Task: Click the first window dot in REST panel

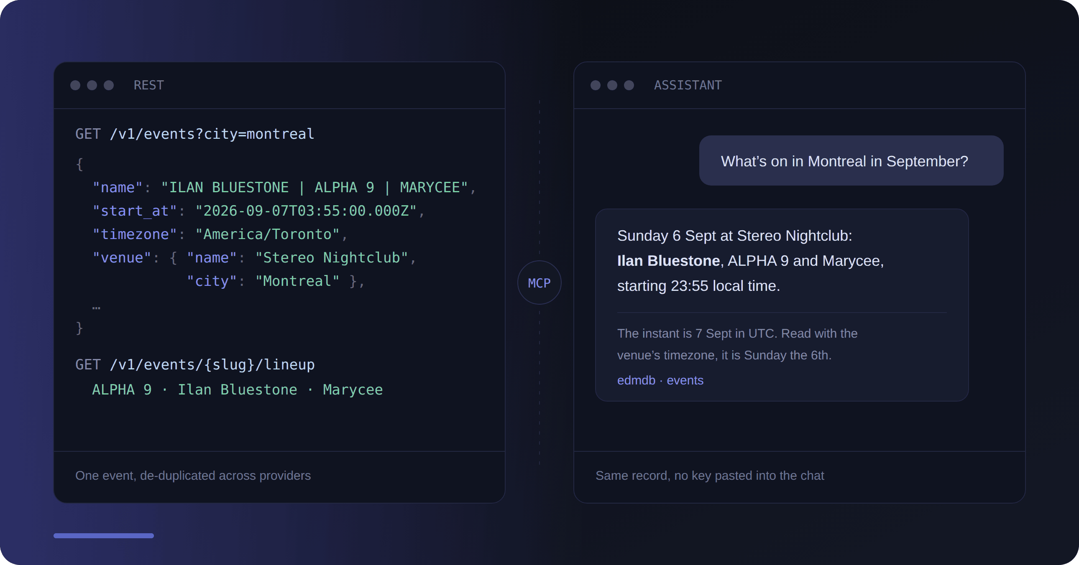Action: [x=75, y=85]
